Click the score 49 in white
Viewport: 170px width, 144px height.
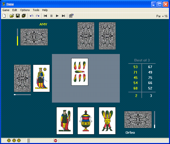point(150,72)
